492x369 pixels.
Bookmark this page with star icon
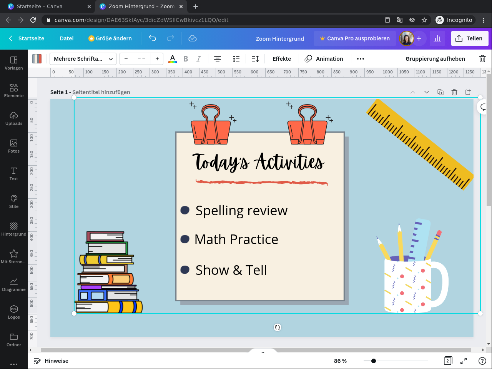(x=424, y=20)
